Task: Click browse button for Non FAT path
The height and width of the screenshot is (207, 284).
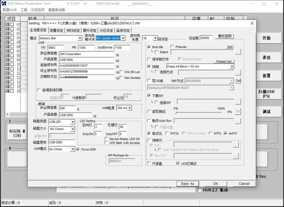Action: (x=235, y=156)
